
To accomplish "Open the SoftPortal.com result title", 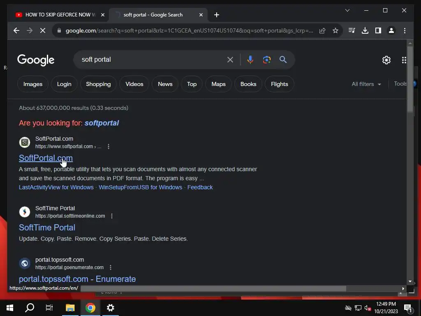I will click(x=46, y=158).
